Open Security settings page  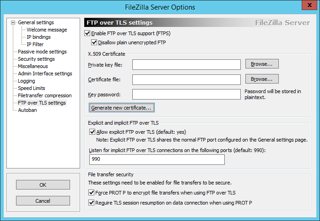coord(36,59)
